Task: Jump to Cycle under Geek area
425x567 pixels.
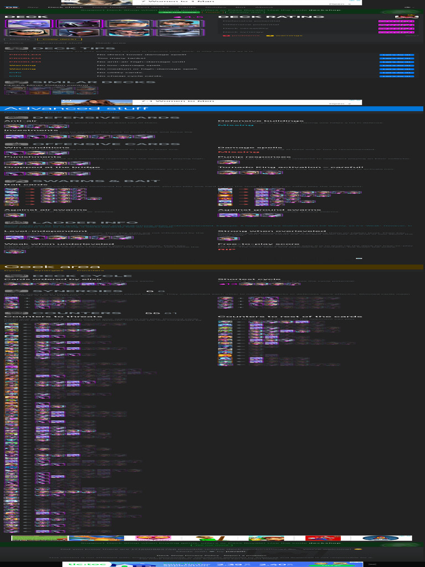Action: click(x=13, y=270)
